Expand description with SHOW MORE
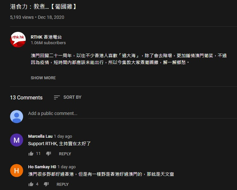 [x=43, y=78]
